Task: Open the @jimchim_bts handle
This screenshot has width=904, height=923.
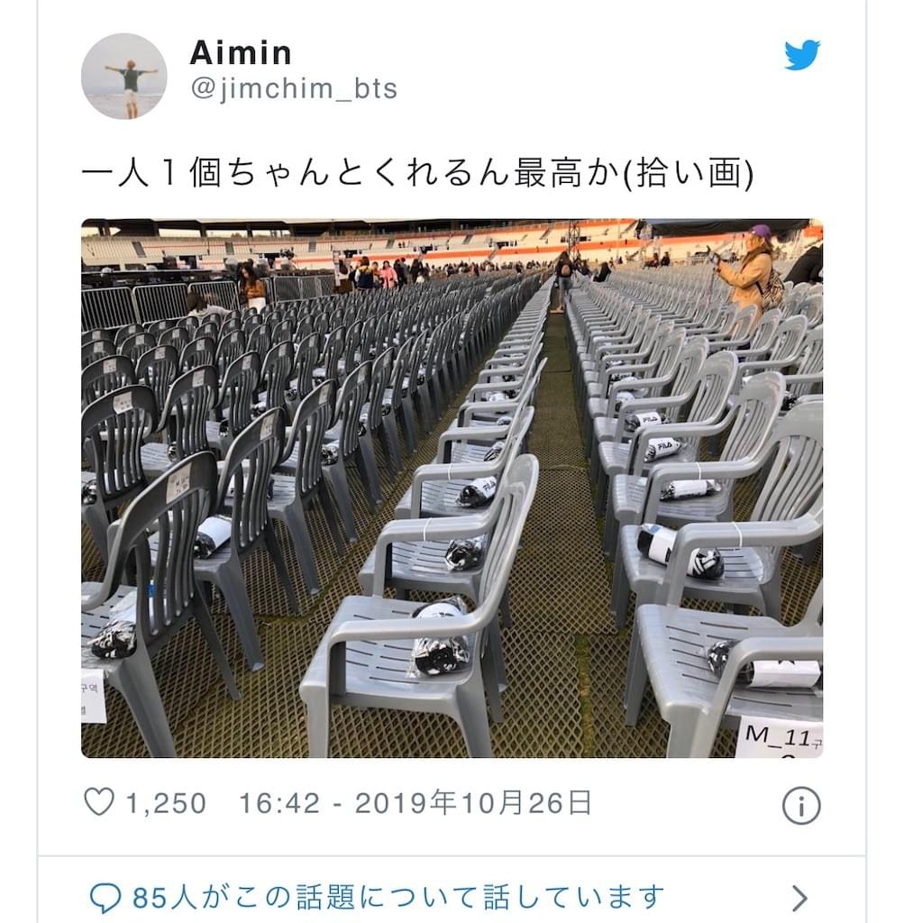Action: (294, 89)
